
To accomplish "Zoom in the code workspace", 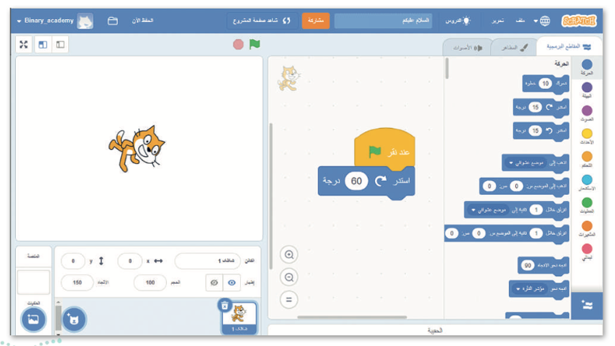I will coord(289,254).
